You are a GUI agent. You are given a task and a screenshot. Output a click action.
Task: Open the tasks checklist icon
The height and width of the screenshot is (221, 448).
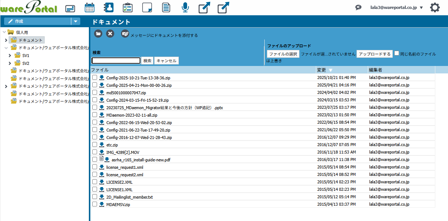[128, 7]
